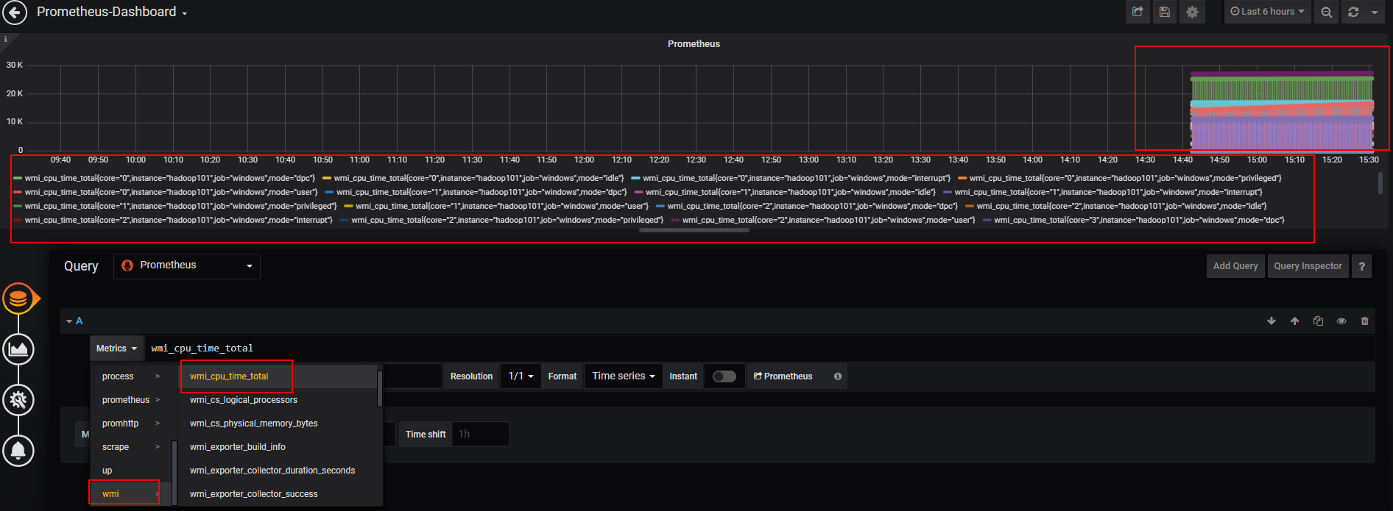Open the General settings gear tab
Image resolution: width=1393 pixels, height=511 pixels.
point(18,400)
